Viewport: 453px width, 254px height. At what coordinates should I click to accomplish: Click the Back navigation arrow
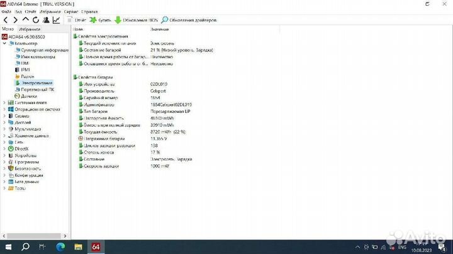tap(6, 20)
